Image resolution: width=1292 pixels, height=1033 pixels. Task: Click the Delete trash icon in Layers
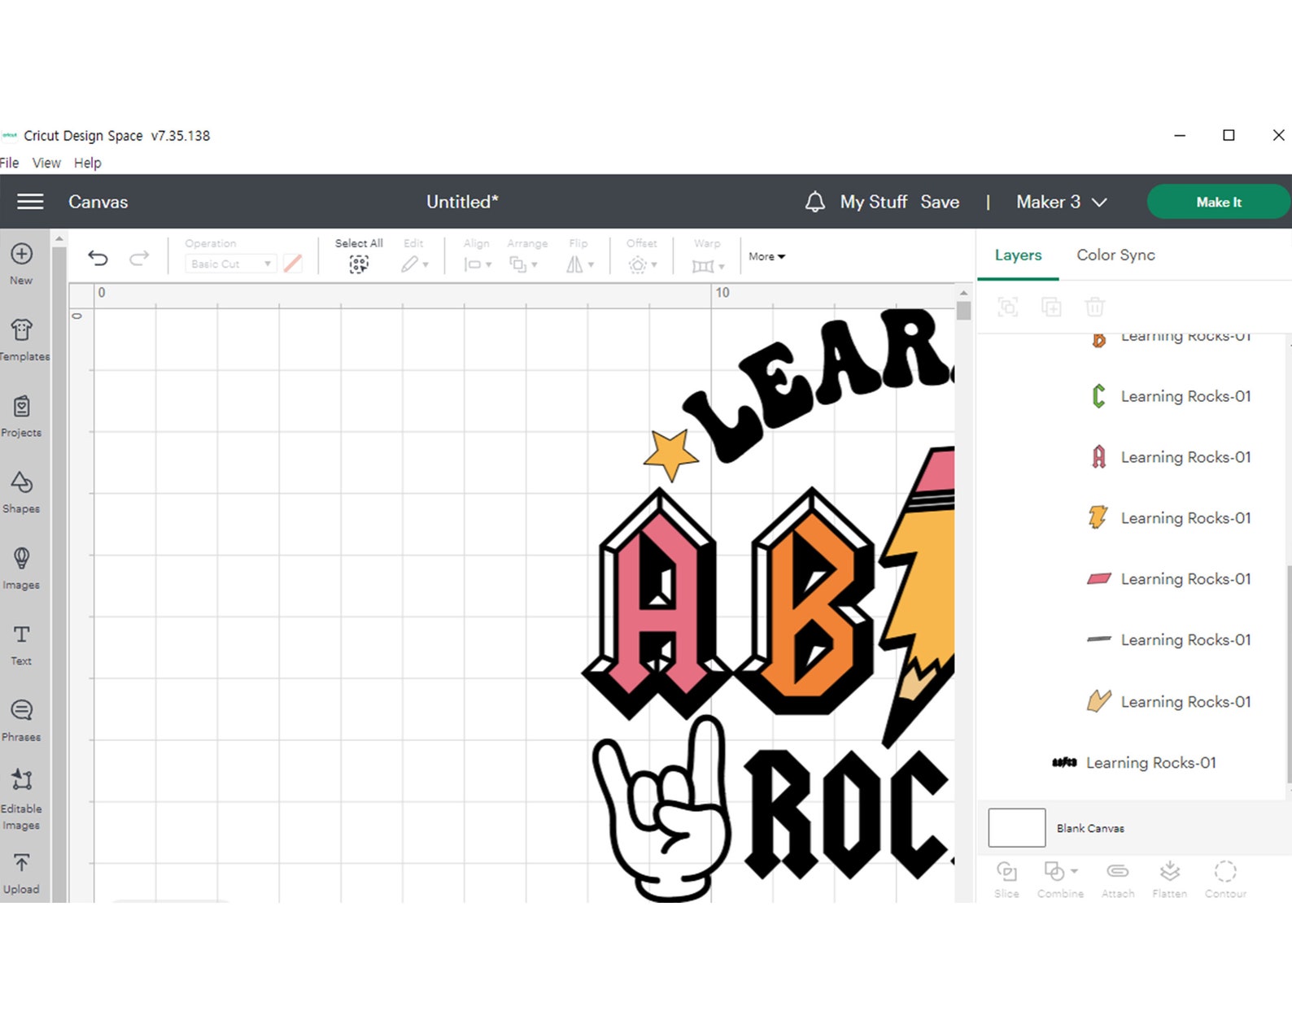click(1094, 307)
